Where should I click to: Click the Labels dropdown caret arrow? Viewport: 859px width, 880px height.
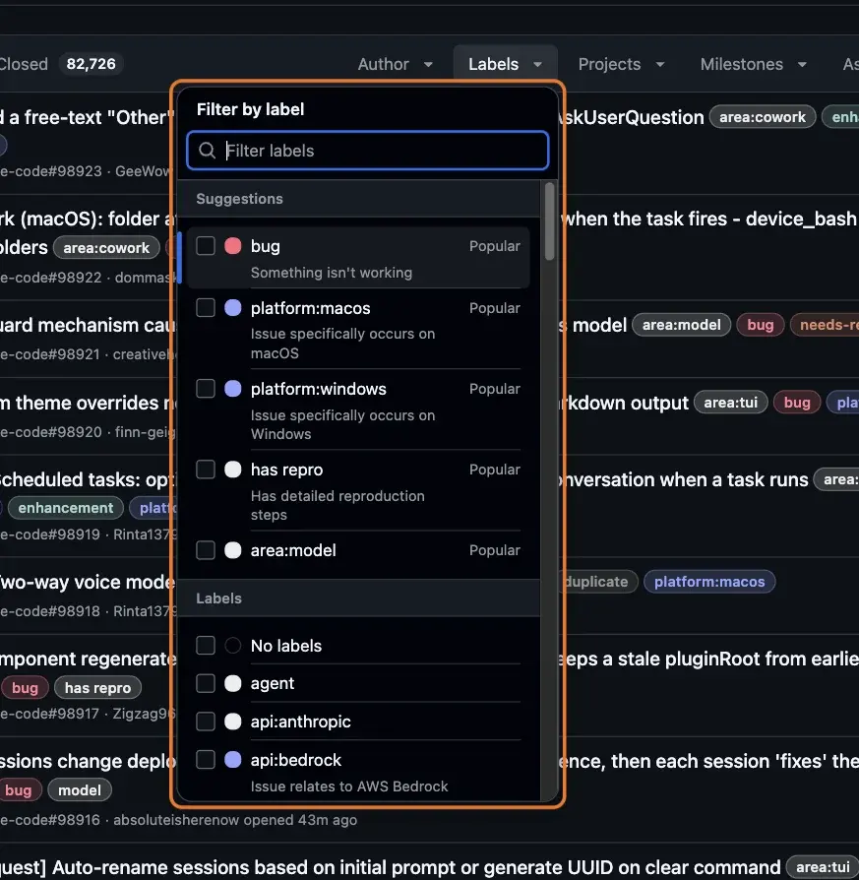(x=537, y=65)
